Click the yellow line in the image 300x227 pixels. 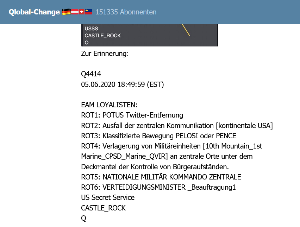[x=186, y=30]
